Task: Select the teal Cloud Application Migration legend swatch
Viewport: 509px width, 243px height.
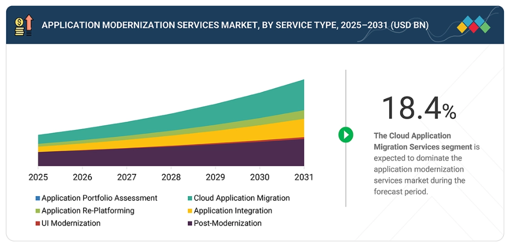Action: pos(189,198)
